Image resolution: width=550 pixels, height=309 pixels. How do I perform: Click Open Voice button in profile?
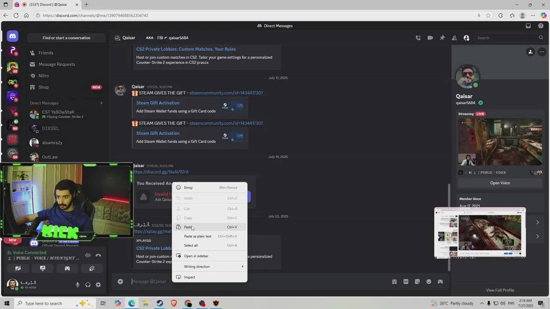pyautogui.click(x=500, y=183)
